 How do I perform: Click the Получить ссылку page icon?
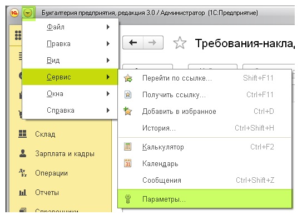tap(128, 94)
